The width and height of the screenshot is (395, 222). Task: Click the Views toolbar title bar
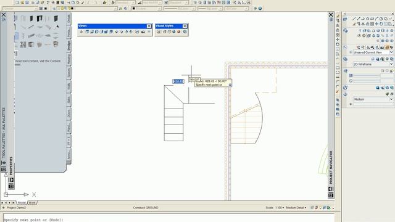point(112,26)
